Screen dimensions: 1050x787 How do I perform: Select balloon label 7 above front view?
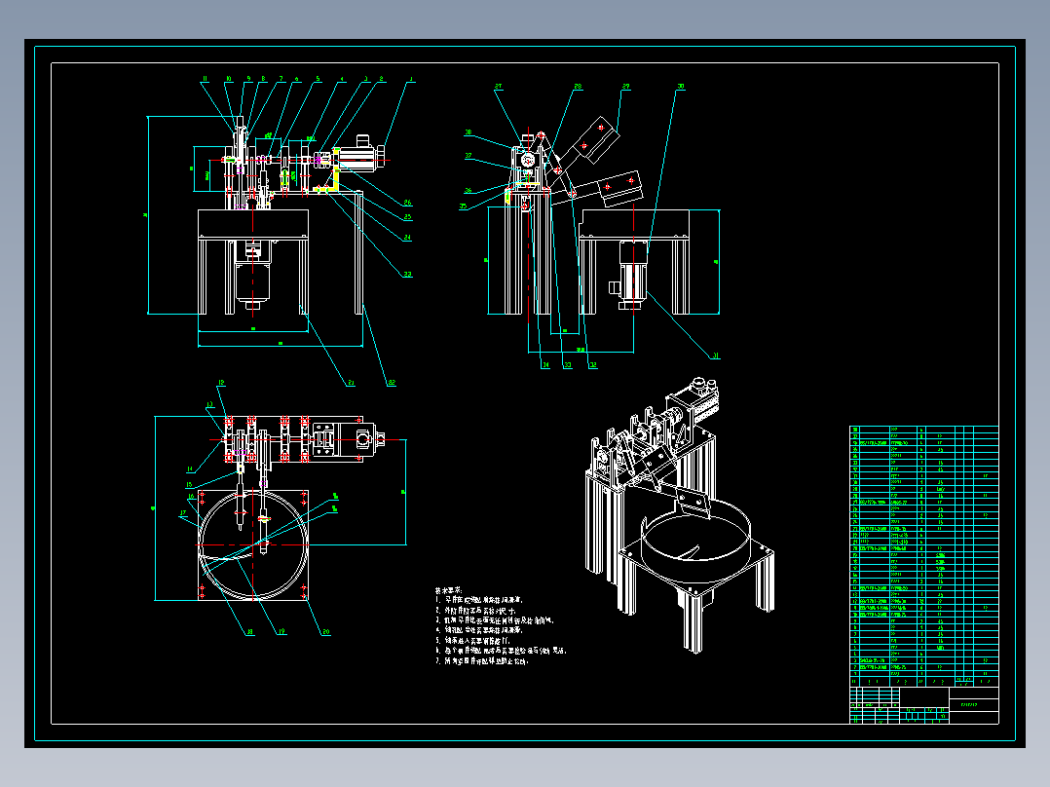(x=281, y=79)
